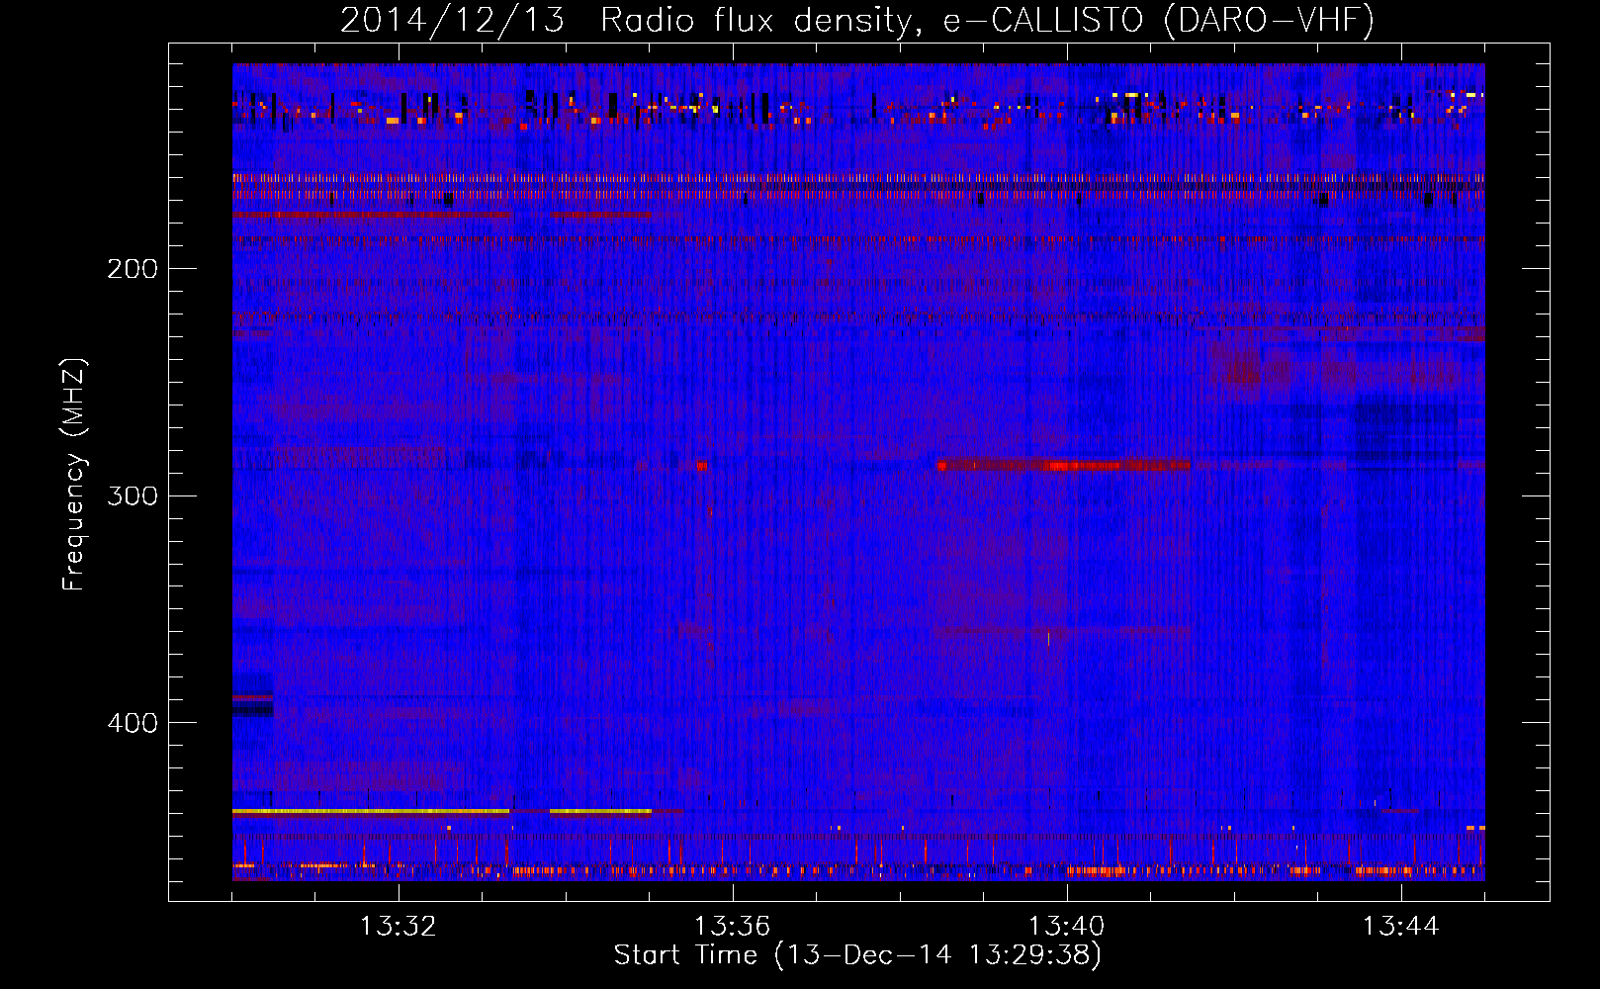Screen dimensions: 1600x989
Task: Click the Start Time axis label at the bottom
Action: (857, 955)
